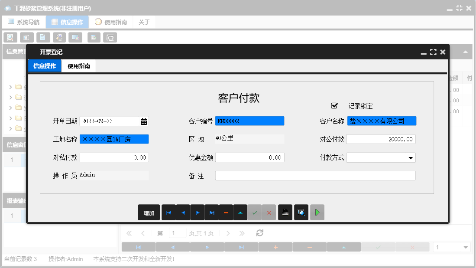Click the document icon on the main toolbar
Viewport: 476px width, 268px height.
click(x=43, y=37)
